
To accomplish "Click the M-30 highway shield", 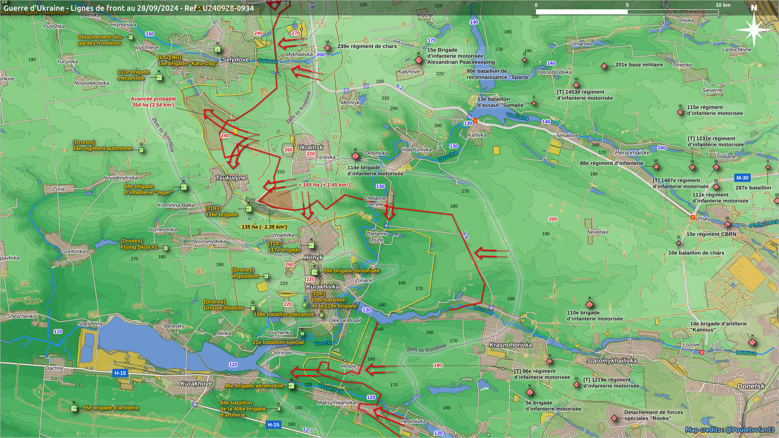I will coord(742,178).
